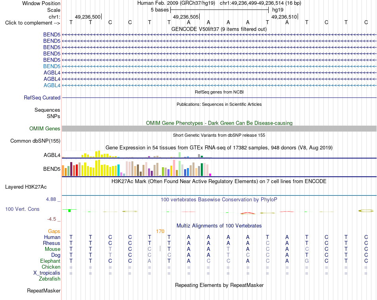This screenshot has width=377, height=300.
Task: Click the RefSeq Curated intron line
Action: 219,98
